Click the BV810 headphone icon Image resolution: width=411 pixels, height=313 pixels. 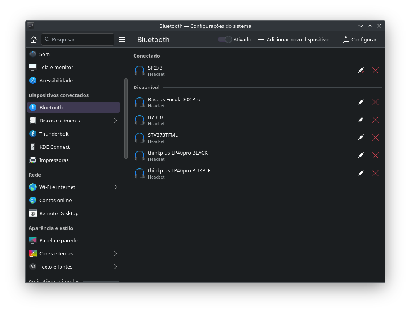coord(140,120)
